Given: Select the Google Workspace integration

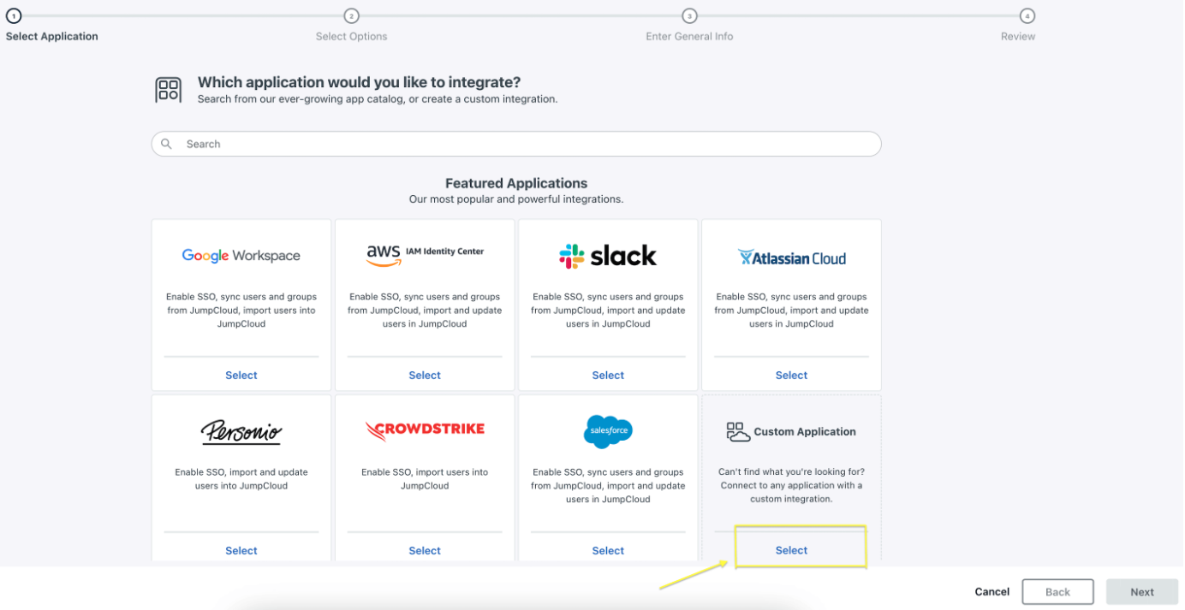Looking at the screenshot, I should click(241, 375).
